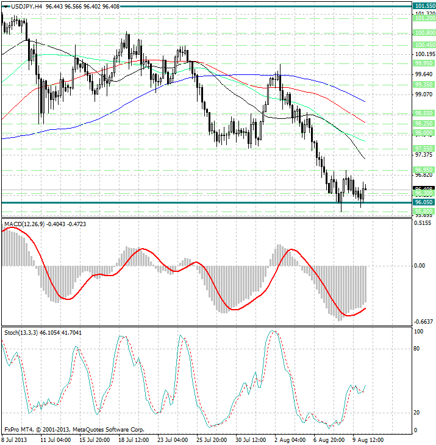Image resolution: width=436 pixels, height=445 pixels.
Task: Click the 97.375 price axis value
Action: coord(424,155)
